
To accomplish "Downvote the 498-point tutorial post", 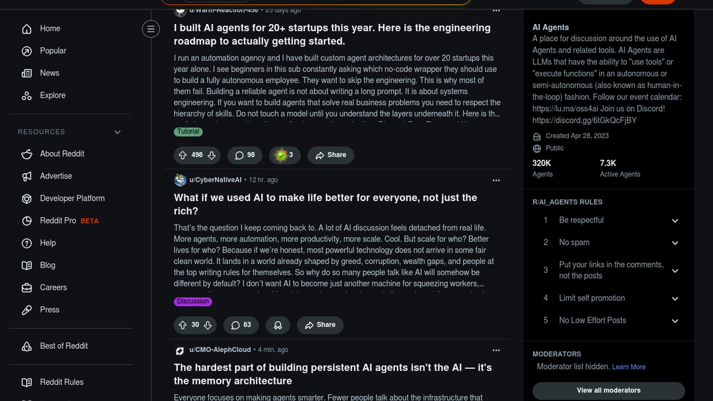I will [212, 155].
